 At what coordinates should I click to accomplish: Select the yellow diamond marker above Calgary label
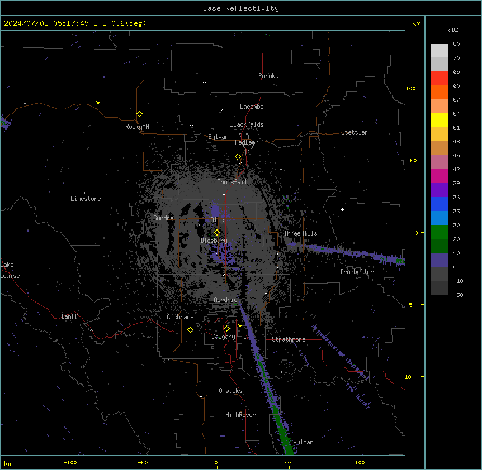[x=227, y=329]
